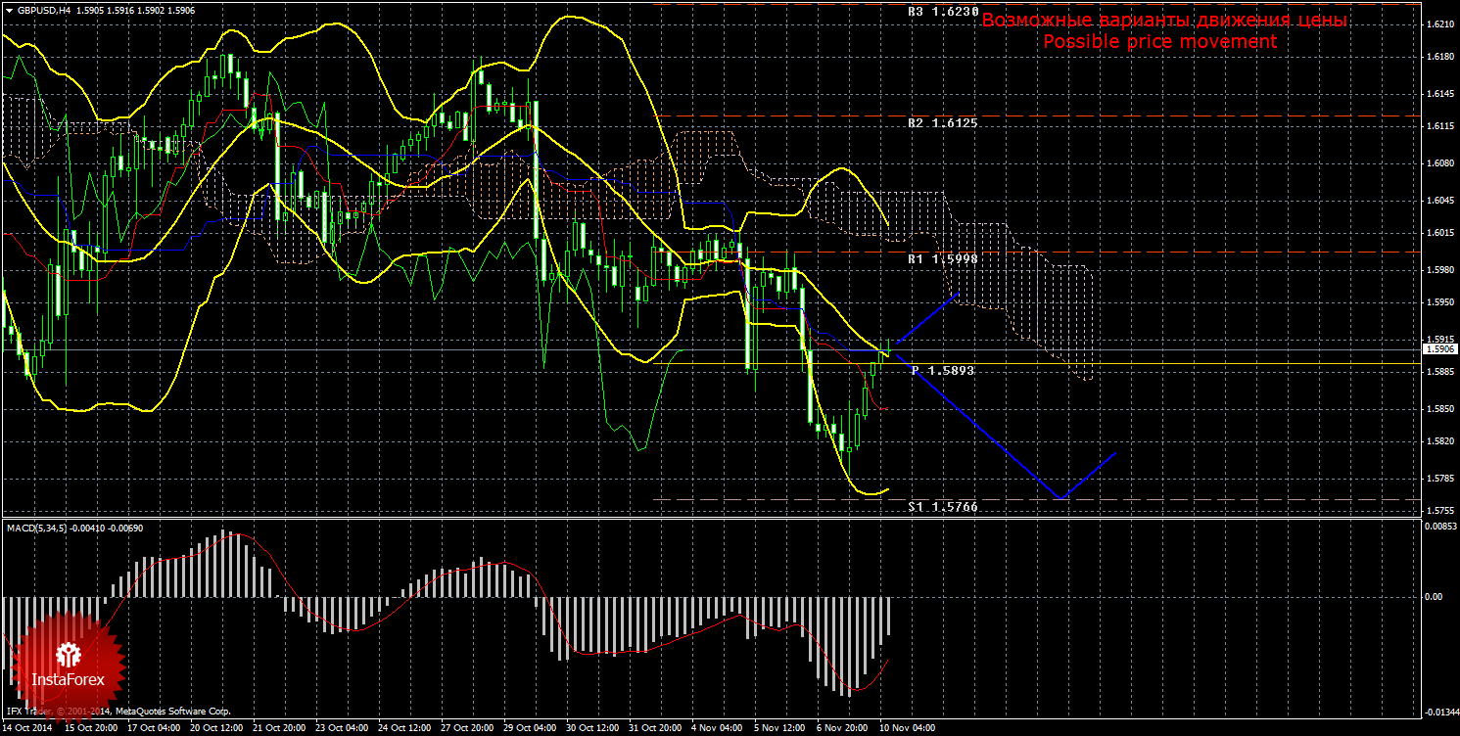Click the InstaForex logo badge
Viewport: 1460px width, 736px height.
68,666
